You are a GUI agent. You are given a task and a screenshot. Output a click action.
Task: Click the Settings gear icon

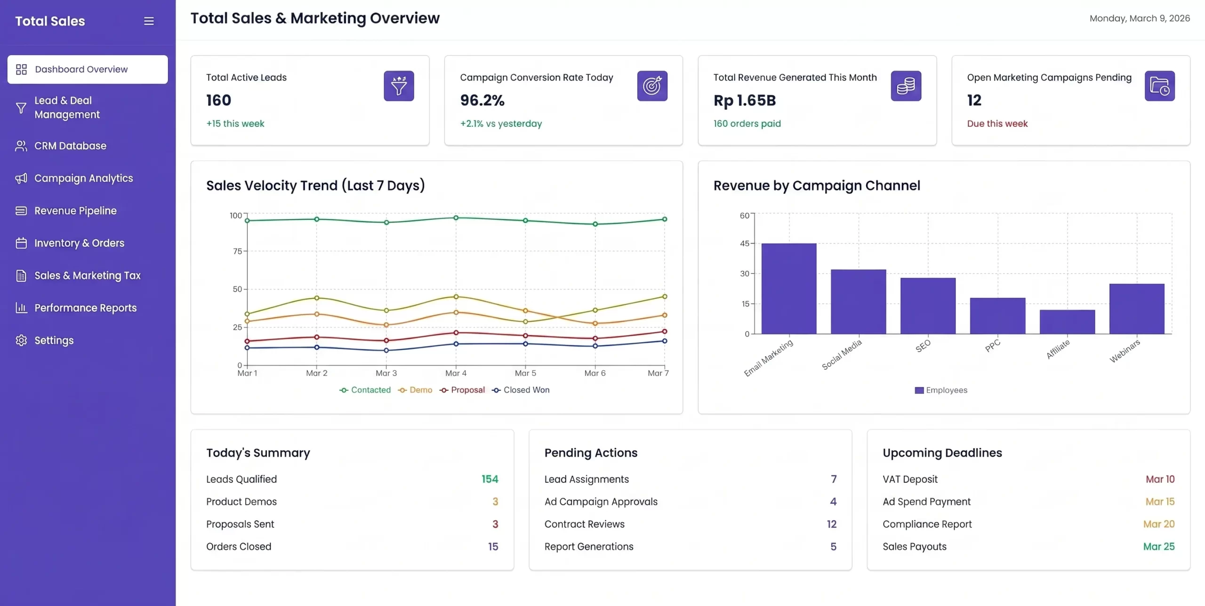pyautogui.click(x=21, y=340)
